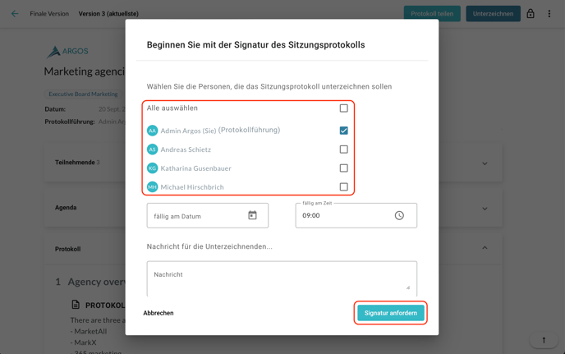Open the calendar date picker icon
565x354 pixels.
pyautogui.click(x=252, y=215)
